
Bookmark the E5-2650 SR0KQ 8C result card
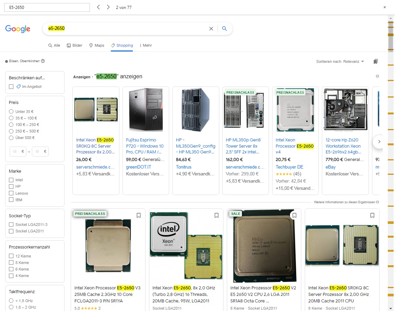click(372, 216)
